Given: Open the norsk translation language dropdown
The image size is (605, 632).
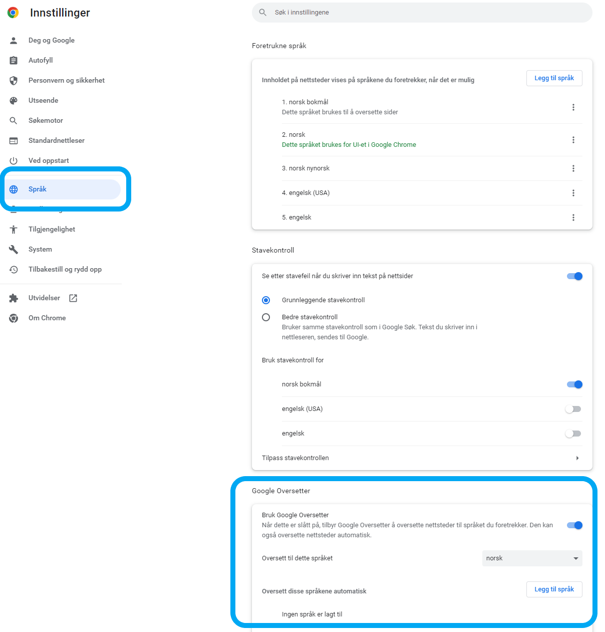Looking at the screenshot, I should (532, 558).
